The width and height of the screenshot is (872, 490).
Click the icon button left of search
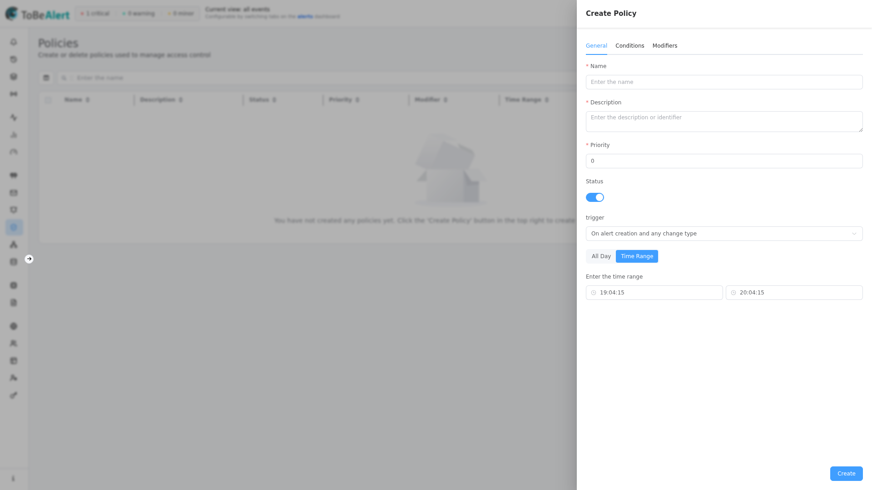(46, 78)
